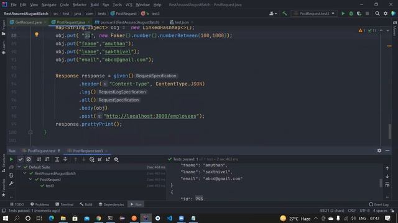Open run configuration dropdown PostRequest.test3
This screenshot has height=223, width=398.
pos(314,14)
